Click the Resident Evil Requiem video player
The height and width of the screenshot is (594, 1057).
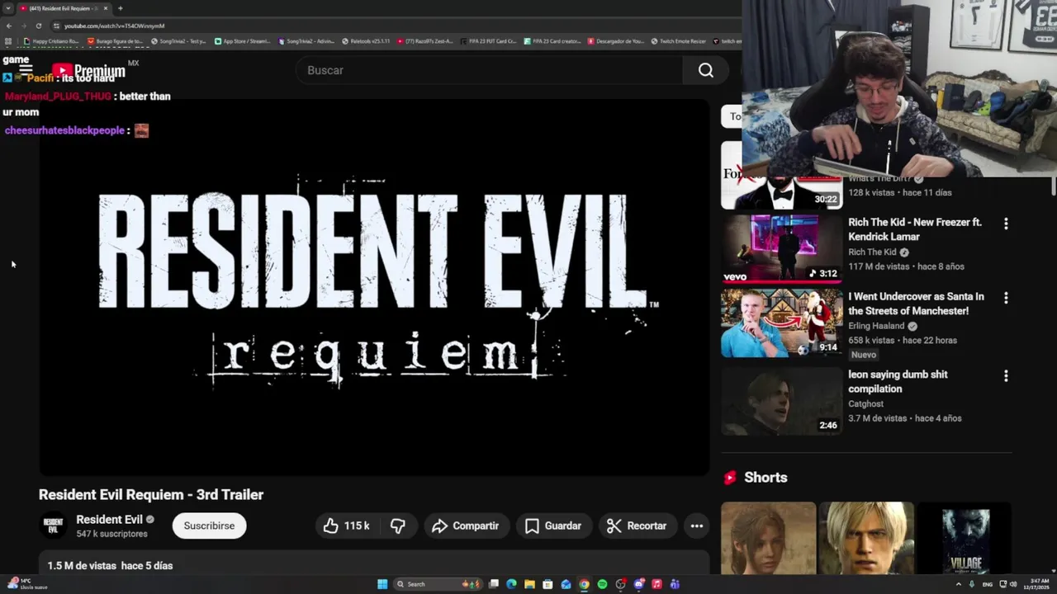374,287
